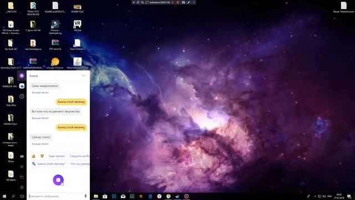Click the volume speaker tray icon

point(324,196)
